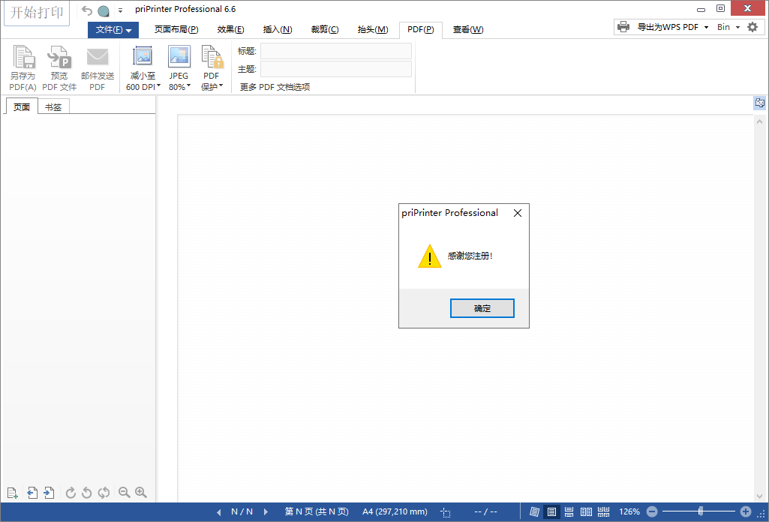Click the document icon with a right arrow in the page panel
Screen dimensions: 769x522
point(49,493)
